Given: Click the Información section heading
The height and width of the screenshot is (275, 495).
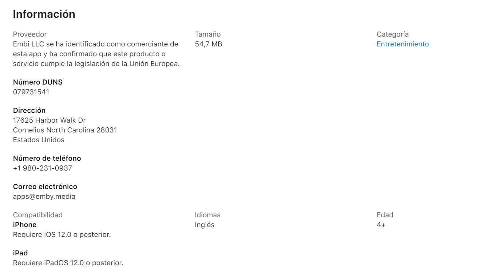Looking at the screenshot, I should (x=44, y=14).
